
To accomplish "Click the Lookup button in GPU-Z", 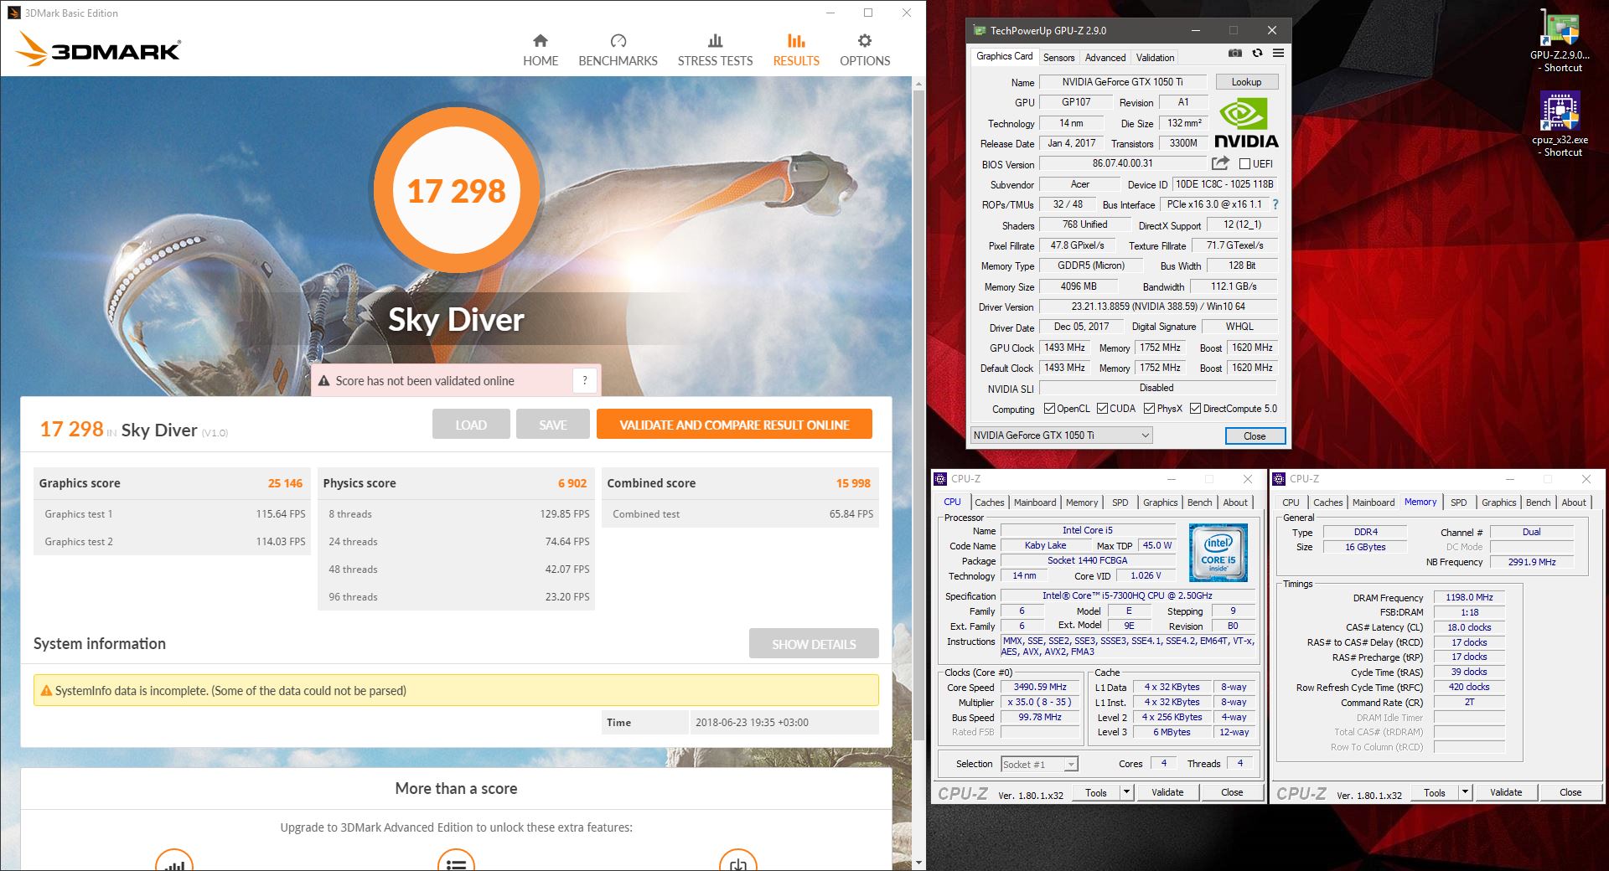I will (1246, 82).
